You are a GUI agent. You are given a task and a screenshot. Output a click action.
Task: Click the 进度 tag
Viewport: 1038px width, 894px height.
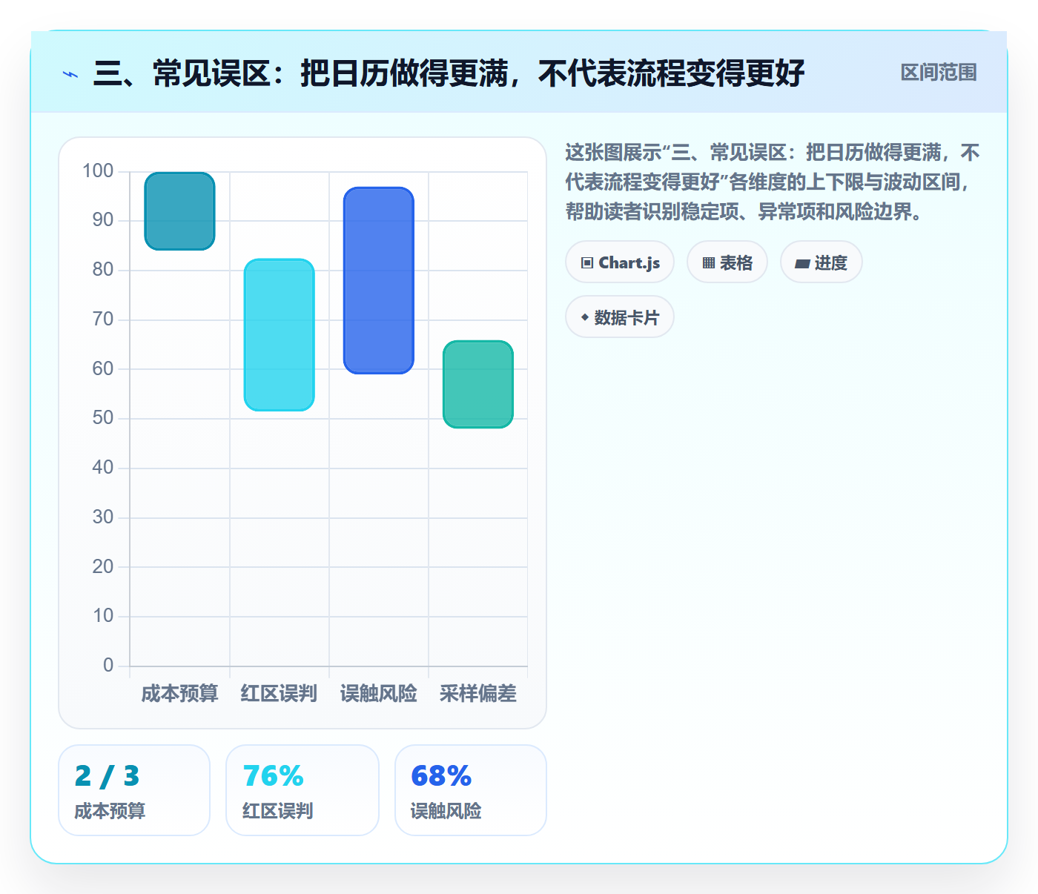[x=822, y=262]
